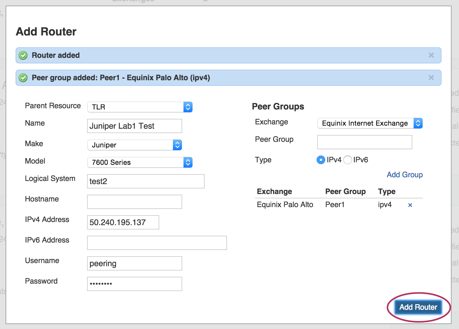This screenshot has width=459, height=329.
Task: Expand the Make dropdown showing Juniper
Action: point(135,145)
